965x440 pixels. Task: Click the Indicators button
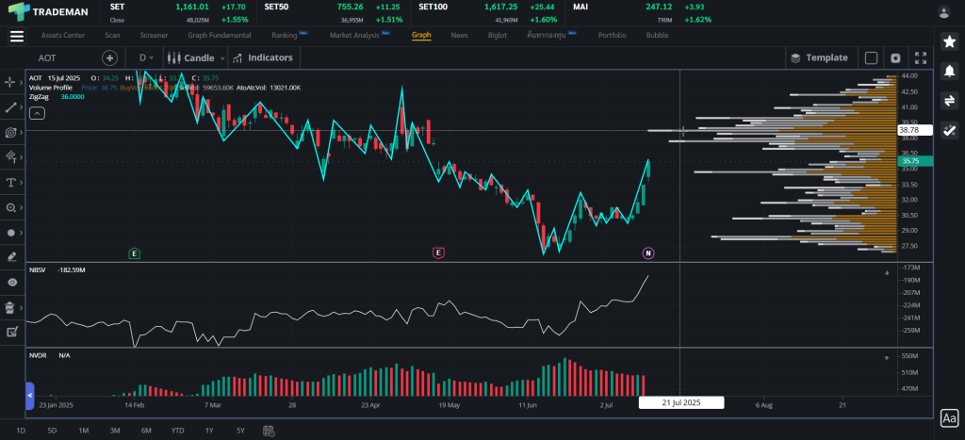pos(263,57)
